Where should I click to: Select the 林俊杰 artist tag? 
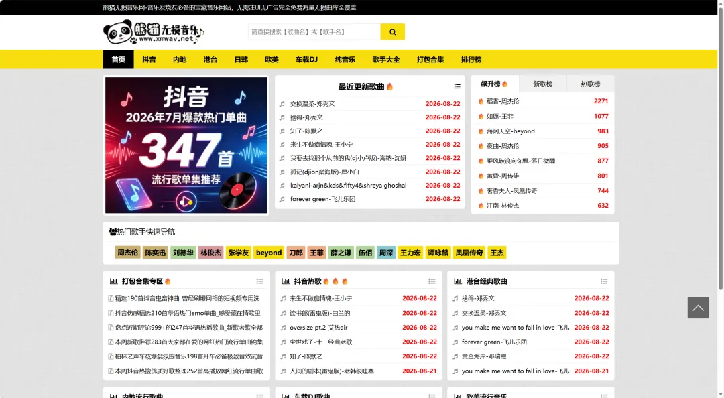point(210,253)
